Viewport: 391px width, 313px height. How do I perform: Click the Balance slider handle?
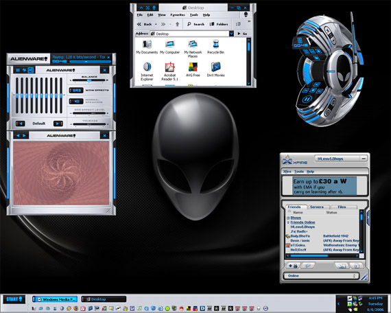point(89,80)
